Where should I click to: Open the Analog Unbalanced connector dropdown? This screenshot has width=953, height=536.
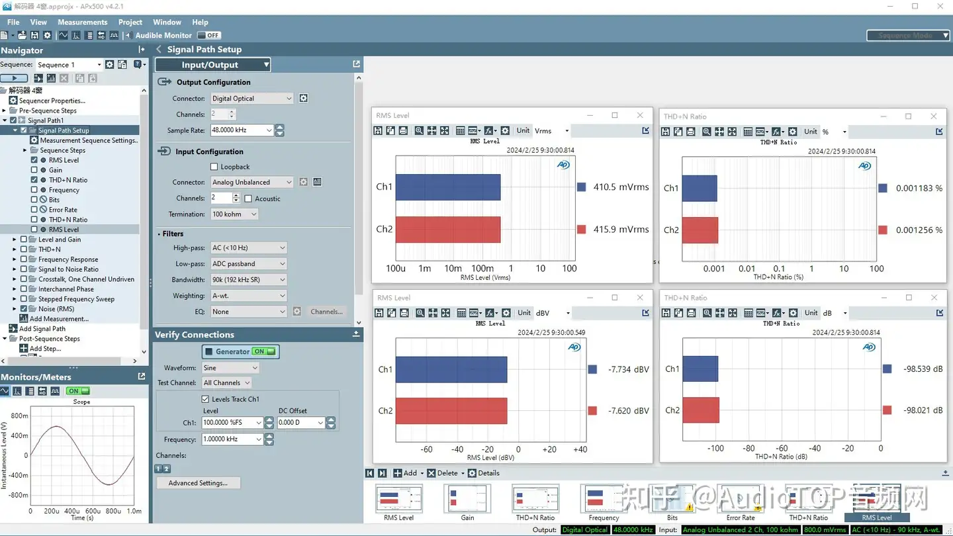pyautogui.click(x=251, y=182)
